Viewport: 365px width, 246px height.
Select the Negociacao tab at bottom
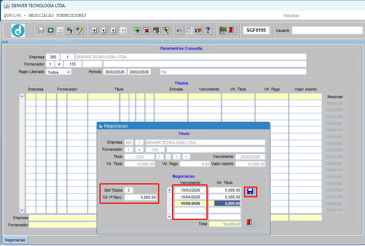coord(15,240)
